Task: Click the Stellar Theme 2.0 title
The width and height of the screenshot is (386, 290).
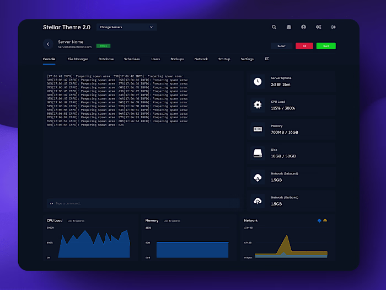Action: click(67, 28)
